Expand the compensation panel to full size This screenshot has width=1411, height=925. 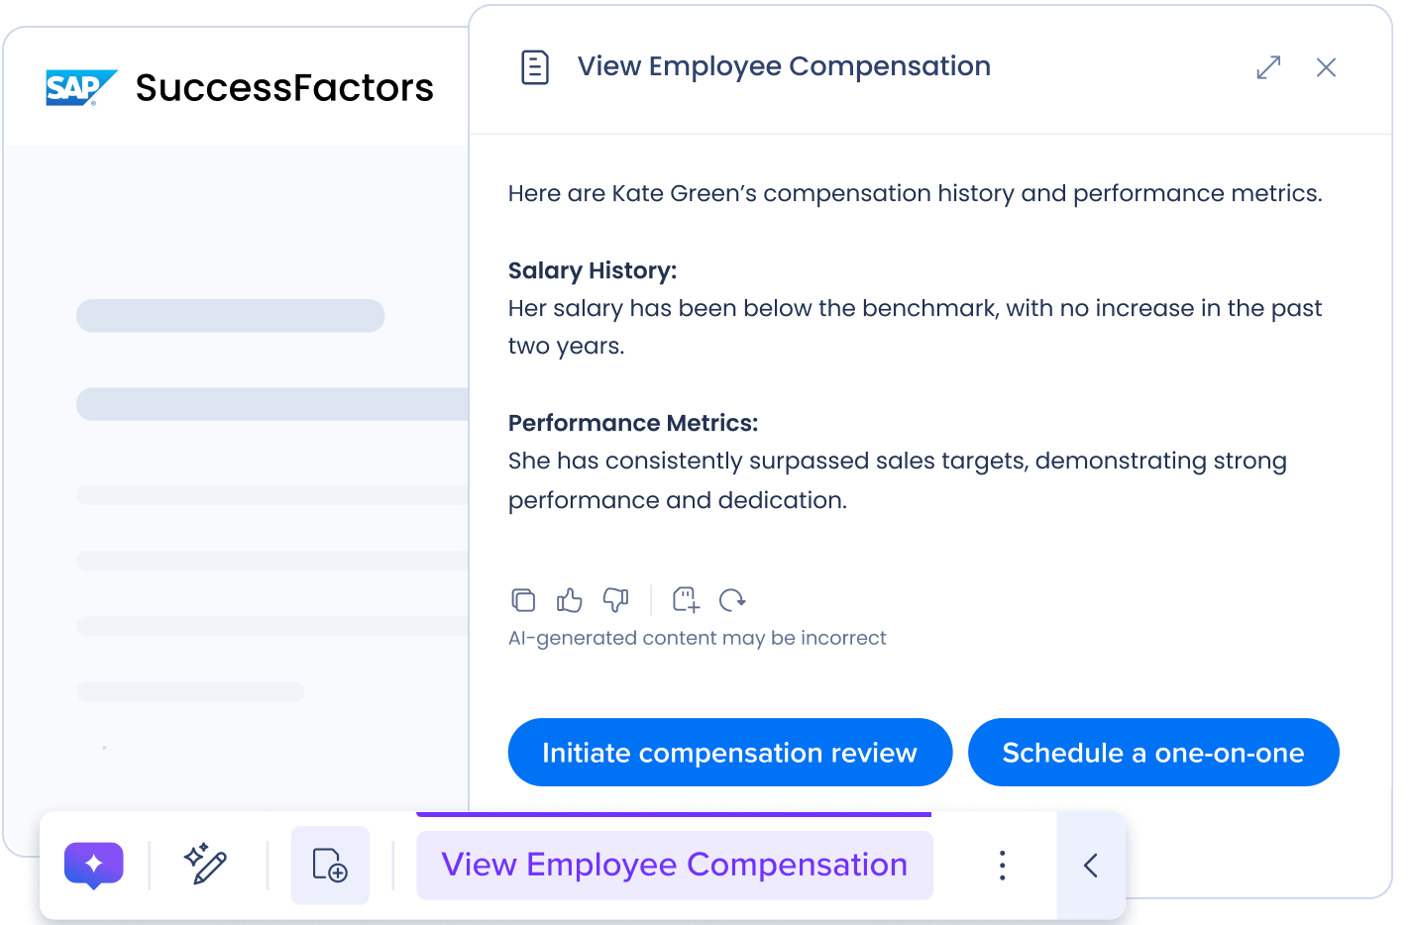(x=1268, y=67)
